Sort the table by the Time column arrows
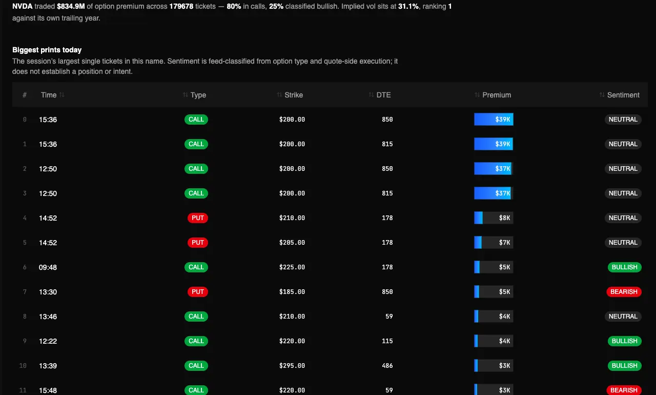Image resolution: width=656 pixels, height=395 pixels. (x=62, y=95)
